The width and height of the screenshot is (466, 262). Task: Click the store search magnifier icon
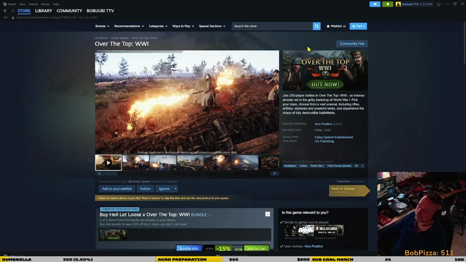317,26
